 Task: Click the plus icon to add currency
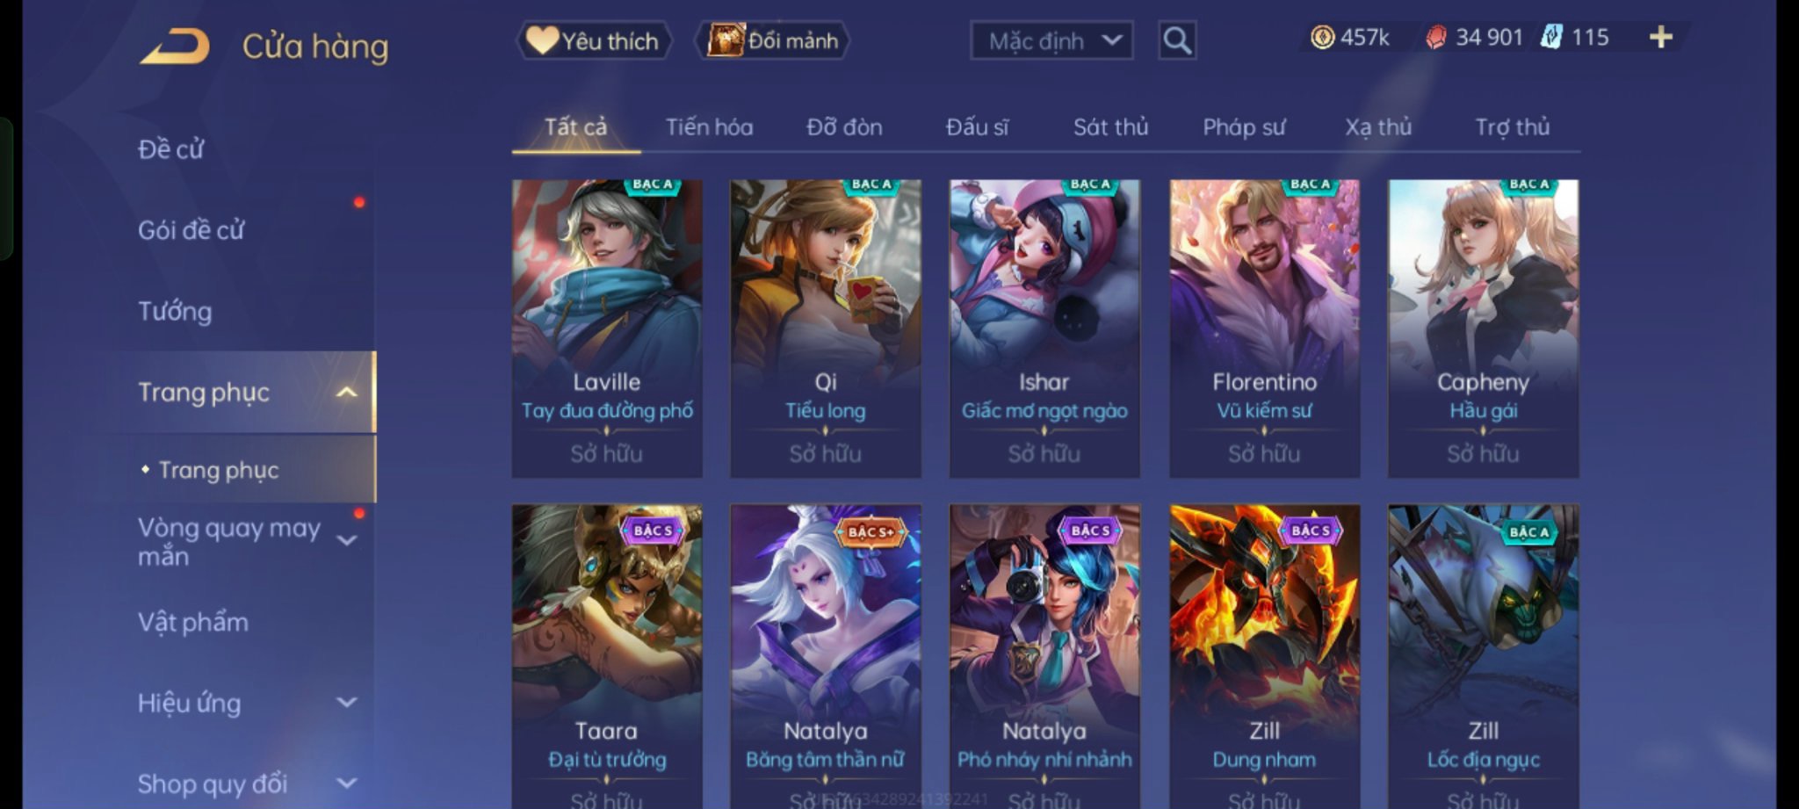coord(1660,37)
